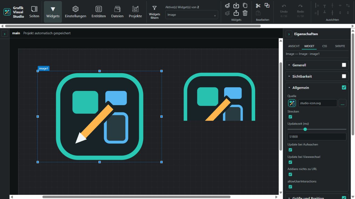
Task: Copy widget using the duplicate pages icon
Action: coord(245,6)
